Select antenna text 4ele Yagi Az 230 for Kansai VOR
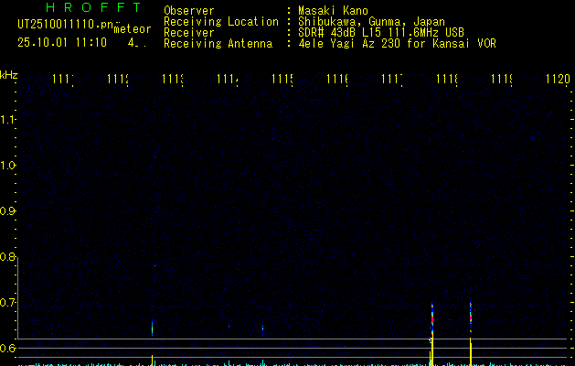Viewport: 575px width, 366px height. coord(397,43)
